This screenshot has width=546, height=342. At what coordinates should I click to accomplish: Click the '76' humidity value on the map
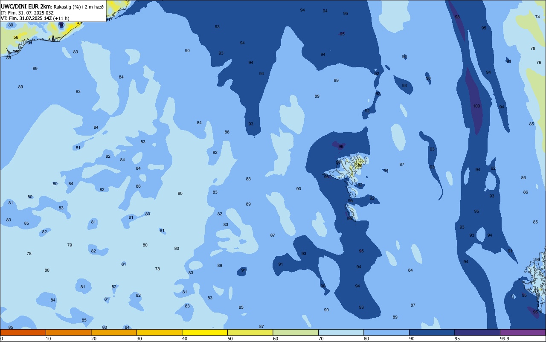pos(539,63)
